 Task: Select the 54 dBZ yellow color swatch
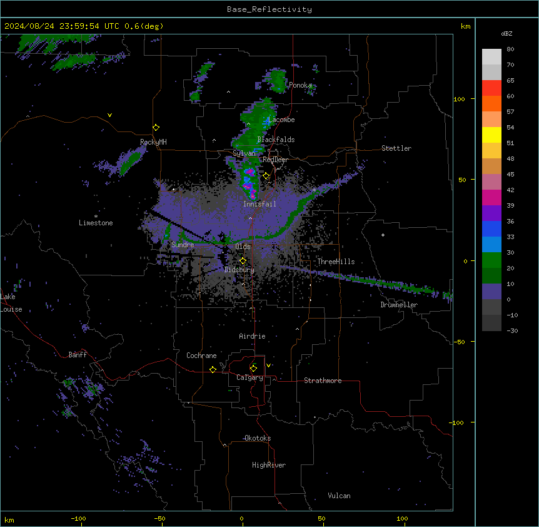[491, 135]
